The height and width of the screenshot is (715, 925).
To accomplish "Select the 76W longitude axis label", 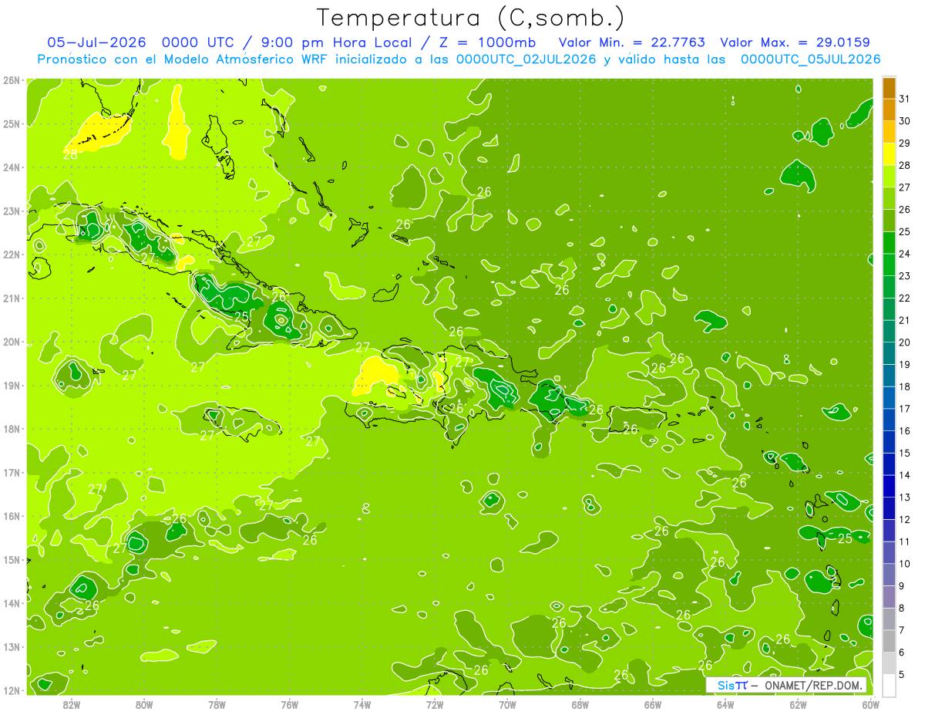I will (x=290, y=704).
